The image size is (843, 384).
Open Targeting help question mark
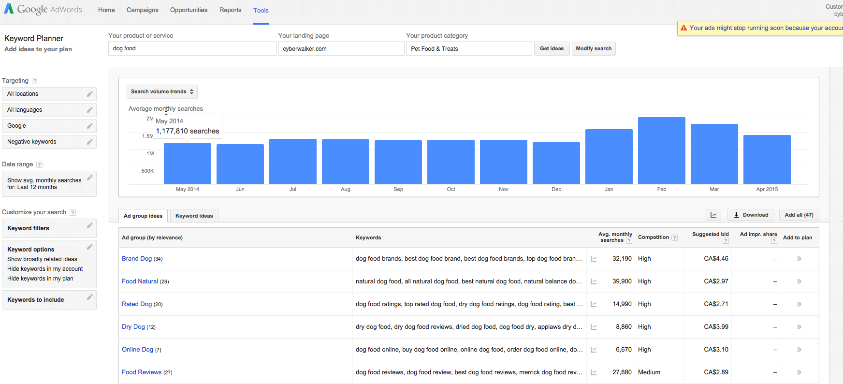35,81
